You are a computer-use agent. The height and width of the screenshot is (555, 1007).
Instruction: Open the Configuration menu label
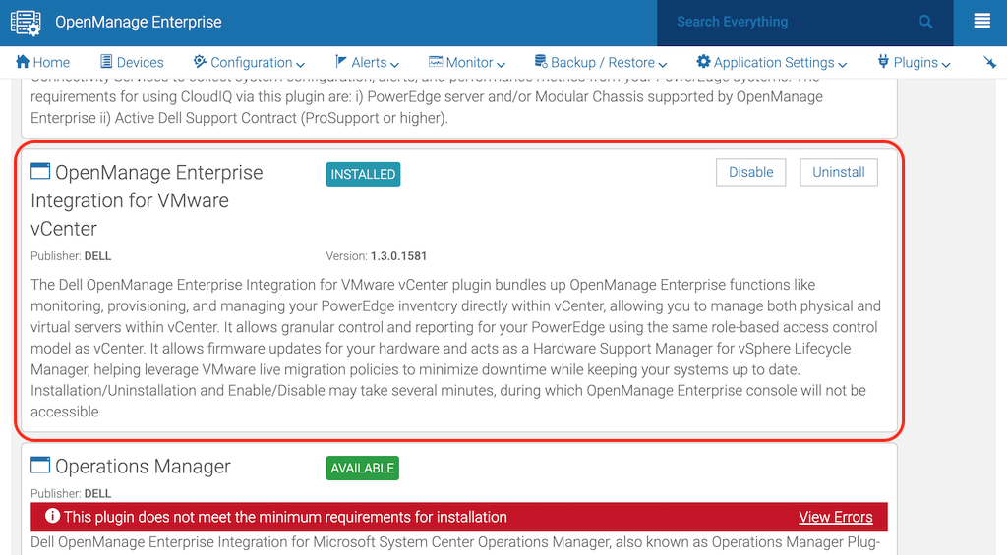(x=251, y=62)
